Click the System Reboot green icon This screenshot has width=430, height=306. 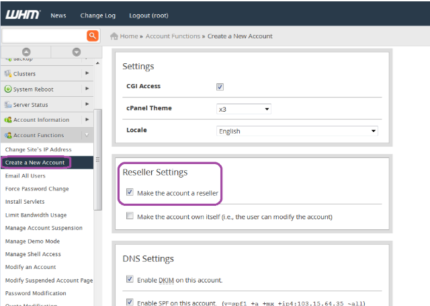[8, 89]
